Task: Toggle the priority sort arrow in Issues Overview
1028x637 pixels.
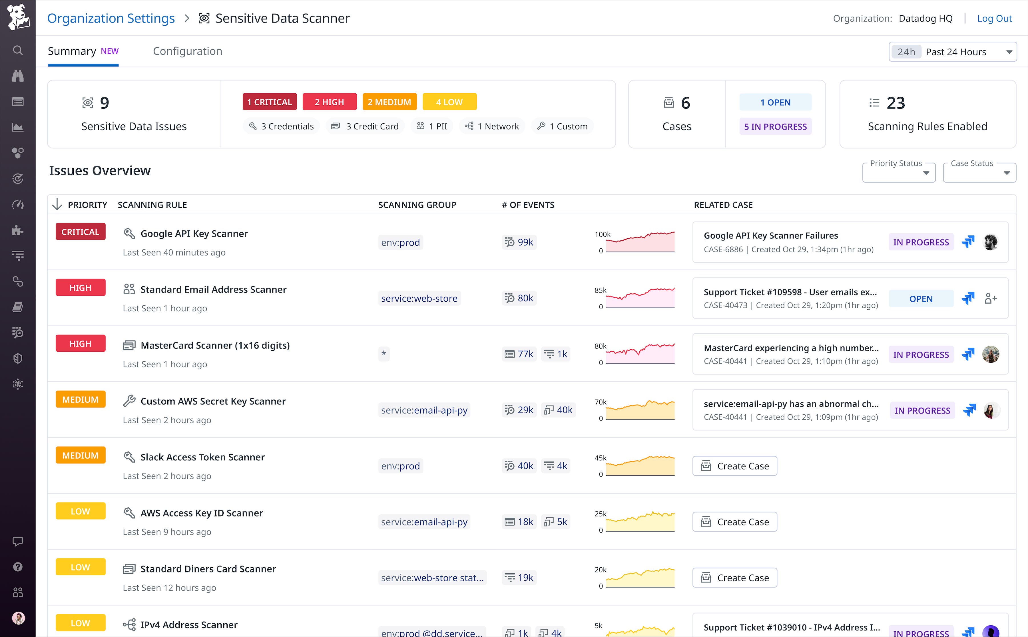Action: pos(57,205)
